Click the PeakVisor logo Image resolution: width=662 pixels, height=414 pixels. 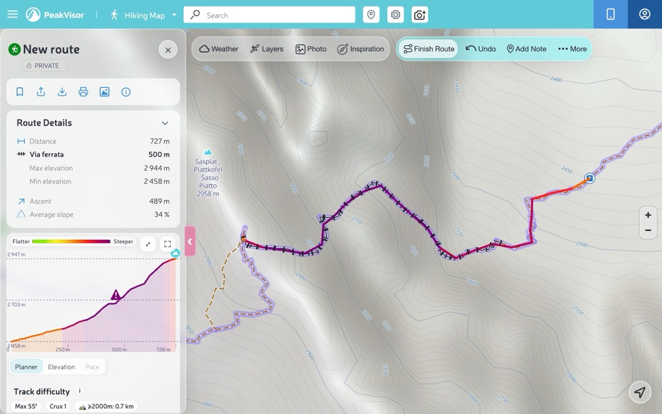click(x=55, y=15)
